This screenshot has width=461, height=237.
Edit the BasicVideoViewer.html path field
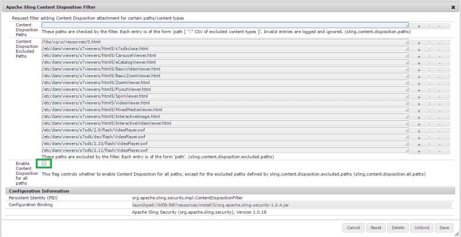pos(225,69)
